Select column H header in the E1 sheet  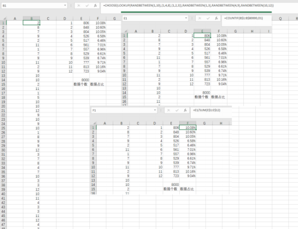(x=252, y=31)
